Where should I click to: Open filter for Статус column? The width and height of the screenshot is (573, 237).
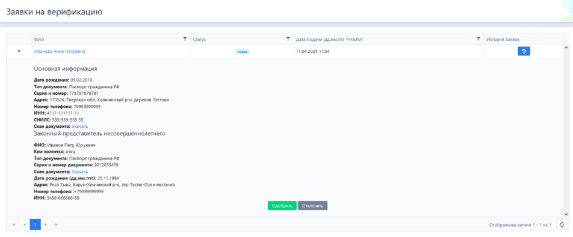[288, 39]
